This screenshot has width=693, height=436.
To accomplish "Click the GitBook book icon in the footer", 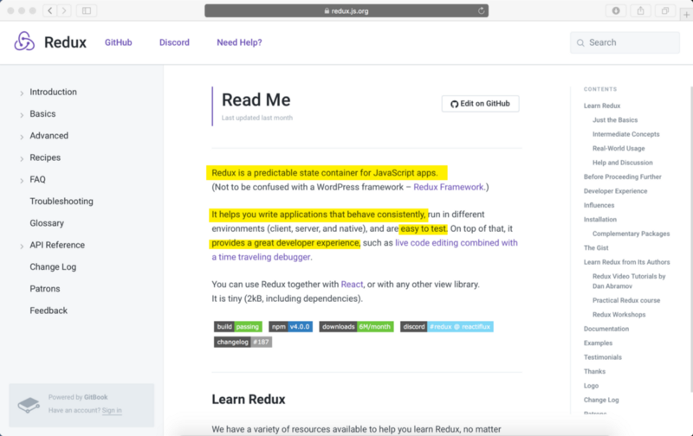I will pos(29,404).
